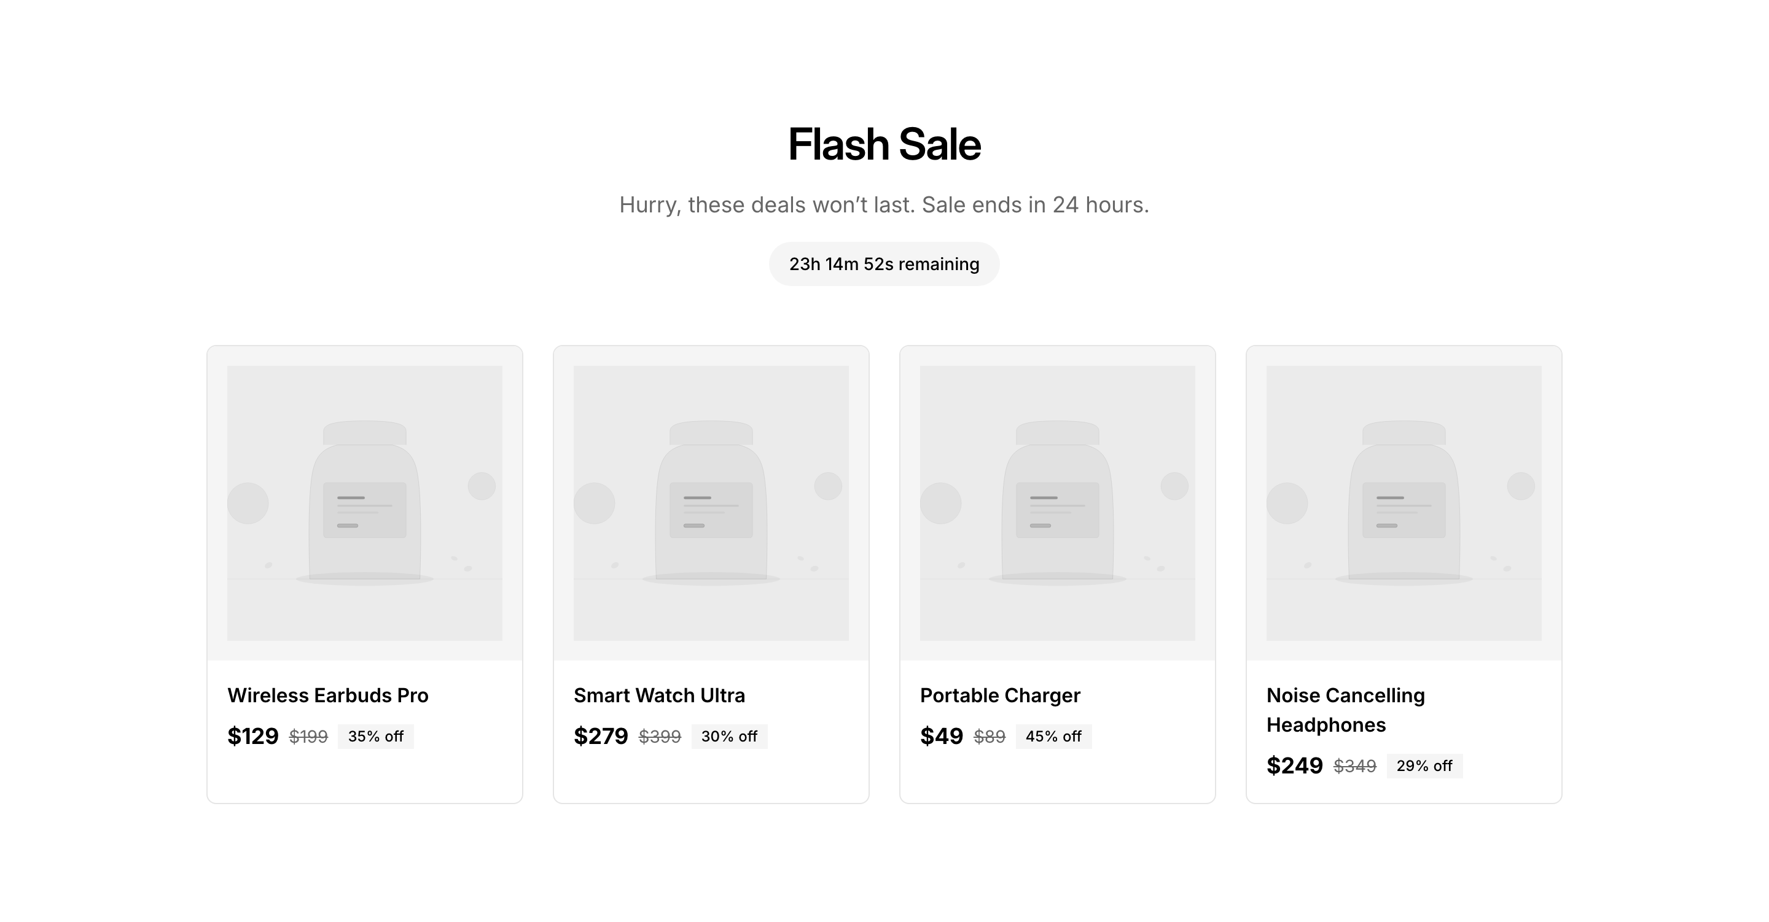
Task: Click the crossed-out $399 original price
Action: 660,737
